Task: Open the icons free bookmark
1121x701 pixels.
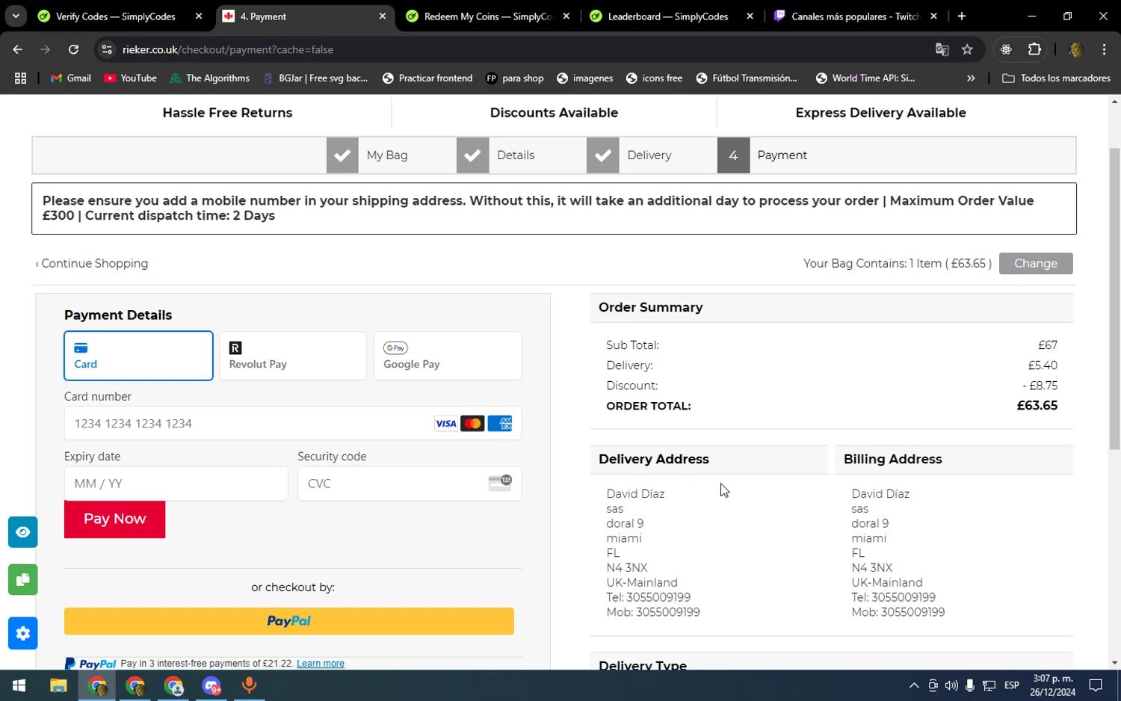Action: 654,78
